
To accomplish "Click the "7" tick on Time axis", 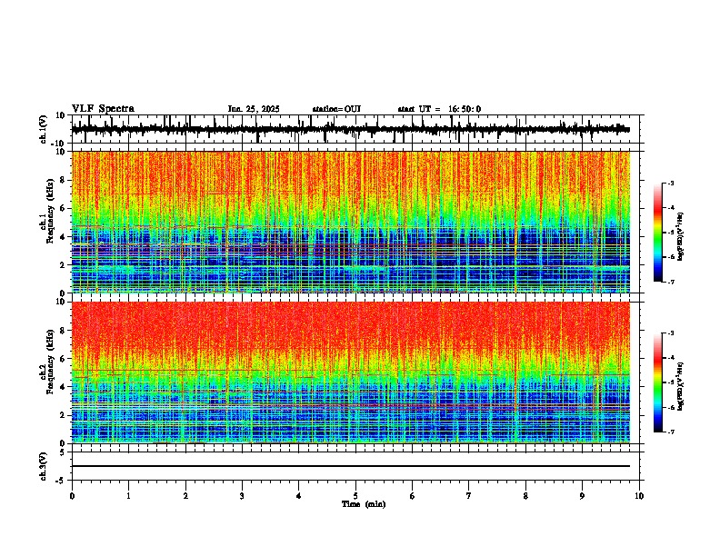I will point(469,496).
